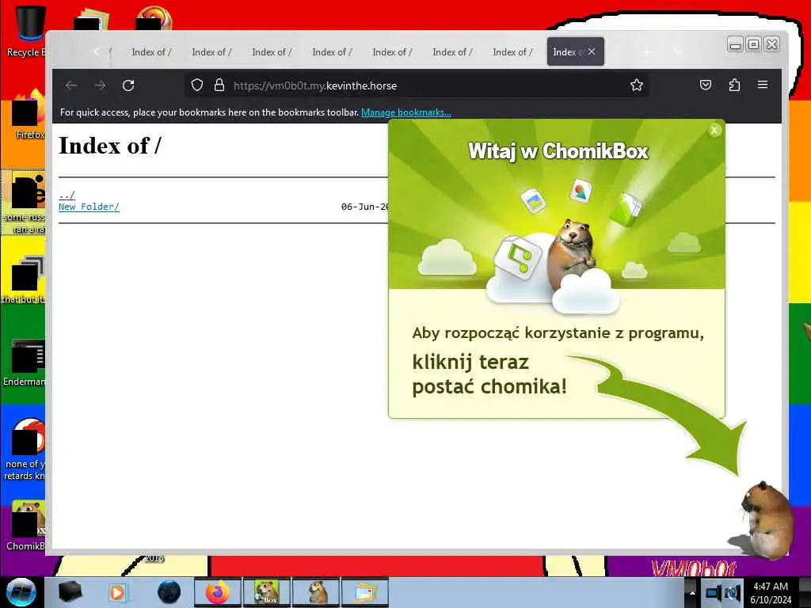Open the file explorer taskbar button
The image size is (811, 608).
point(365,592)
